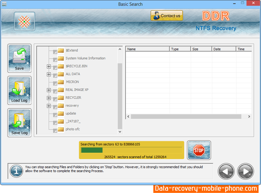Open the Contact us button
Image resolution: width=261 pixels, height=193 pixels.
click(x=167, y=16)
